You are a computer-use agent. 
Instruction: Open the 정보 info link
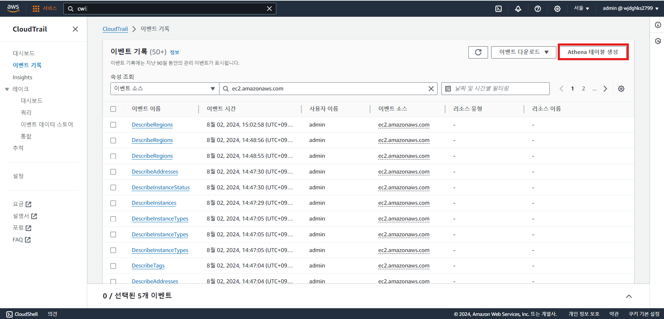tap(175, 53)
